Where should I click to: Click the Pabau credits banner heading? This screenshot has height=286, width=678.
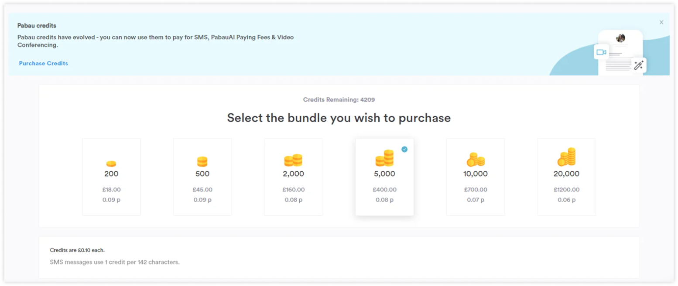pyautogui.click(x=37, y=26)
